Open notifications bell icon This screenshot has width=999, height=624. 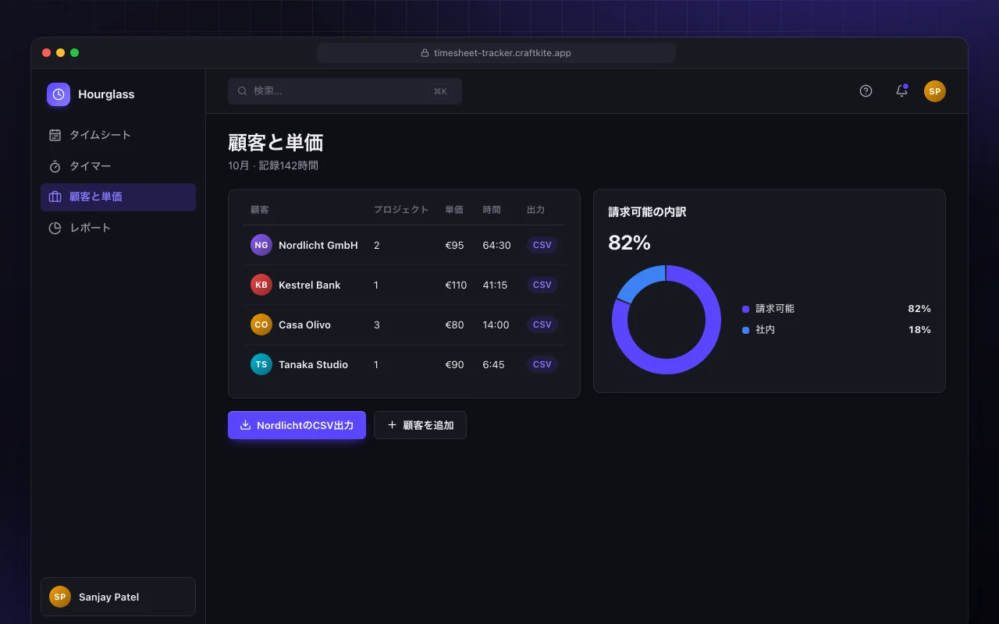[901, 90]
